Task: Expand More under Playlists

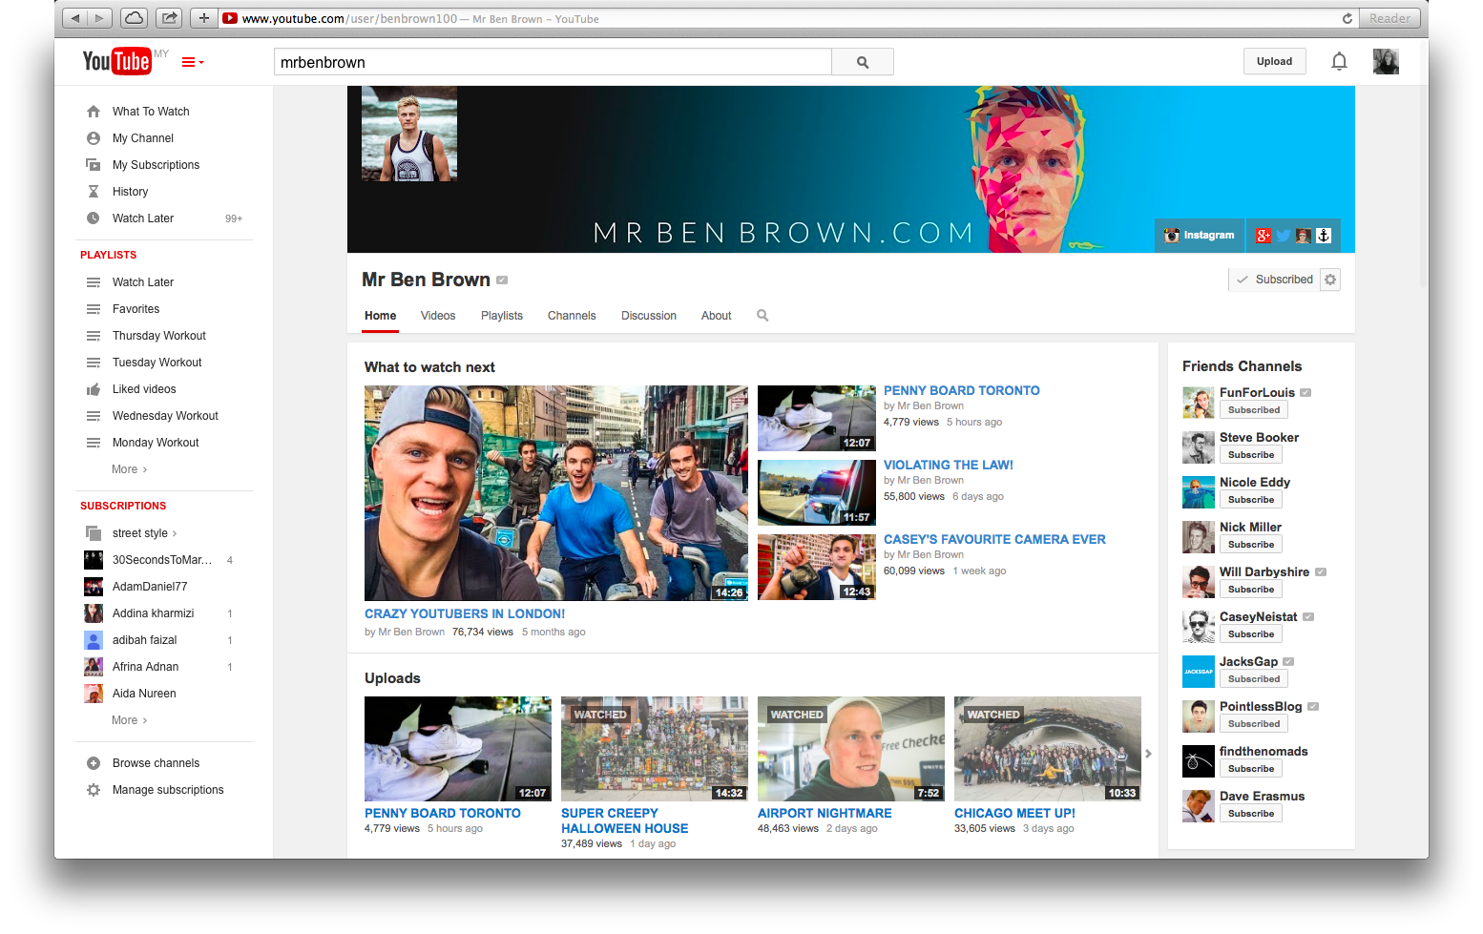Action: click(x=130, y=469)
